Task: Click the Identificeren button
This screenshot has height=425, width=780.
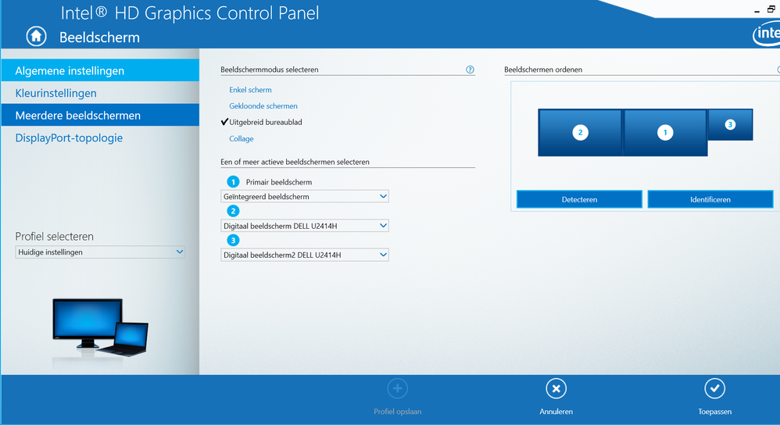Action: pos(710,199)
